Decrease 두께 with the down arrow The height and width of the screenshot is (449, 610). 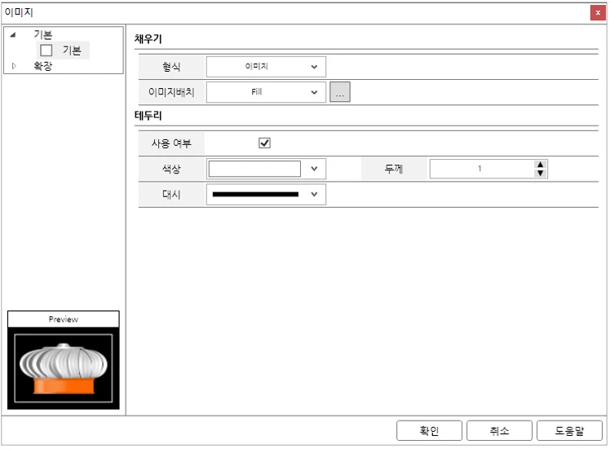540,174
